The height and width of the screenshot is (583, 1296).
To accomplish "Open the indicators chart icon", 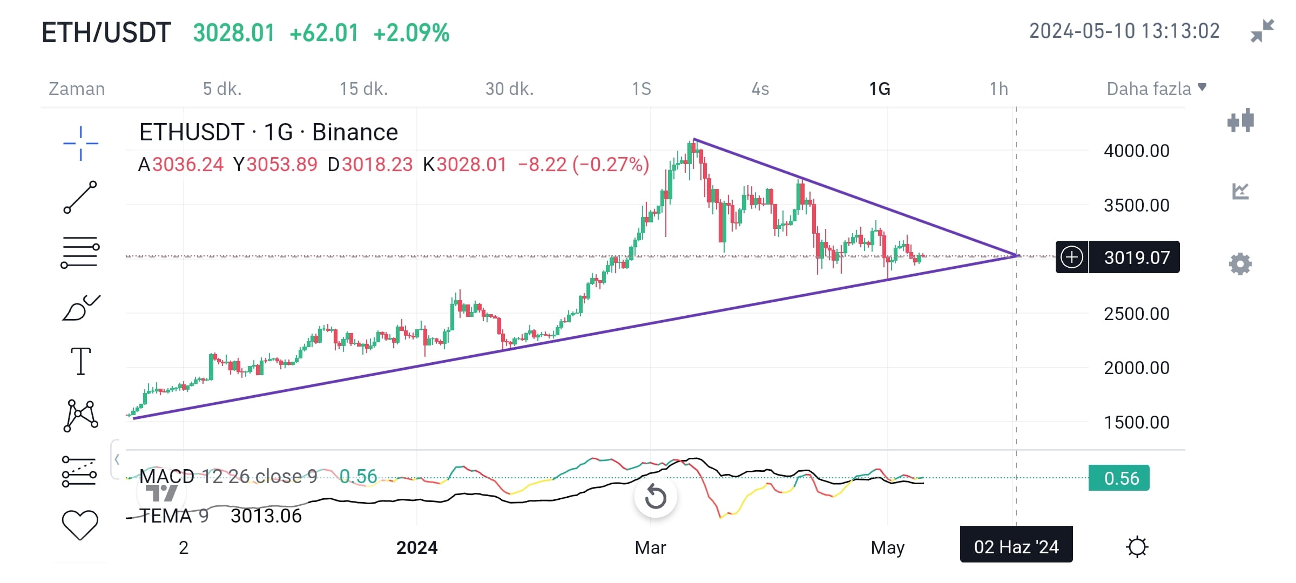I will 1240,191.
